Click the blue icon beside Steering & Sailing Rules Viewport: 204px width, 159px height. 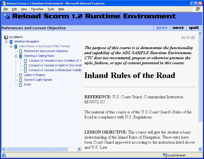click(x=20, y=56)
